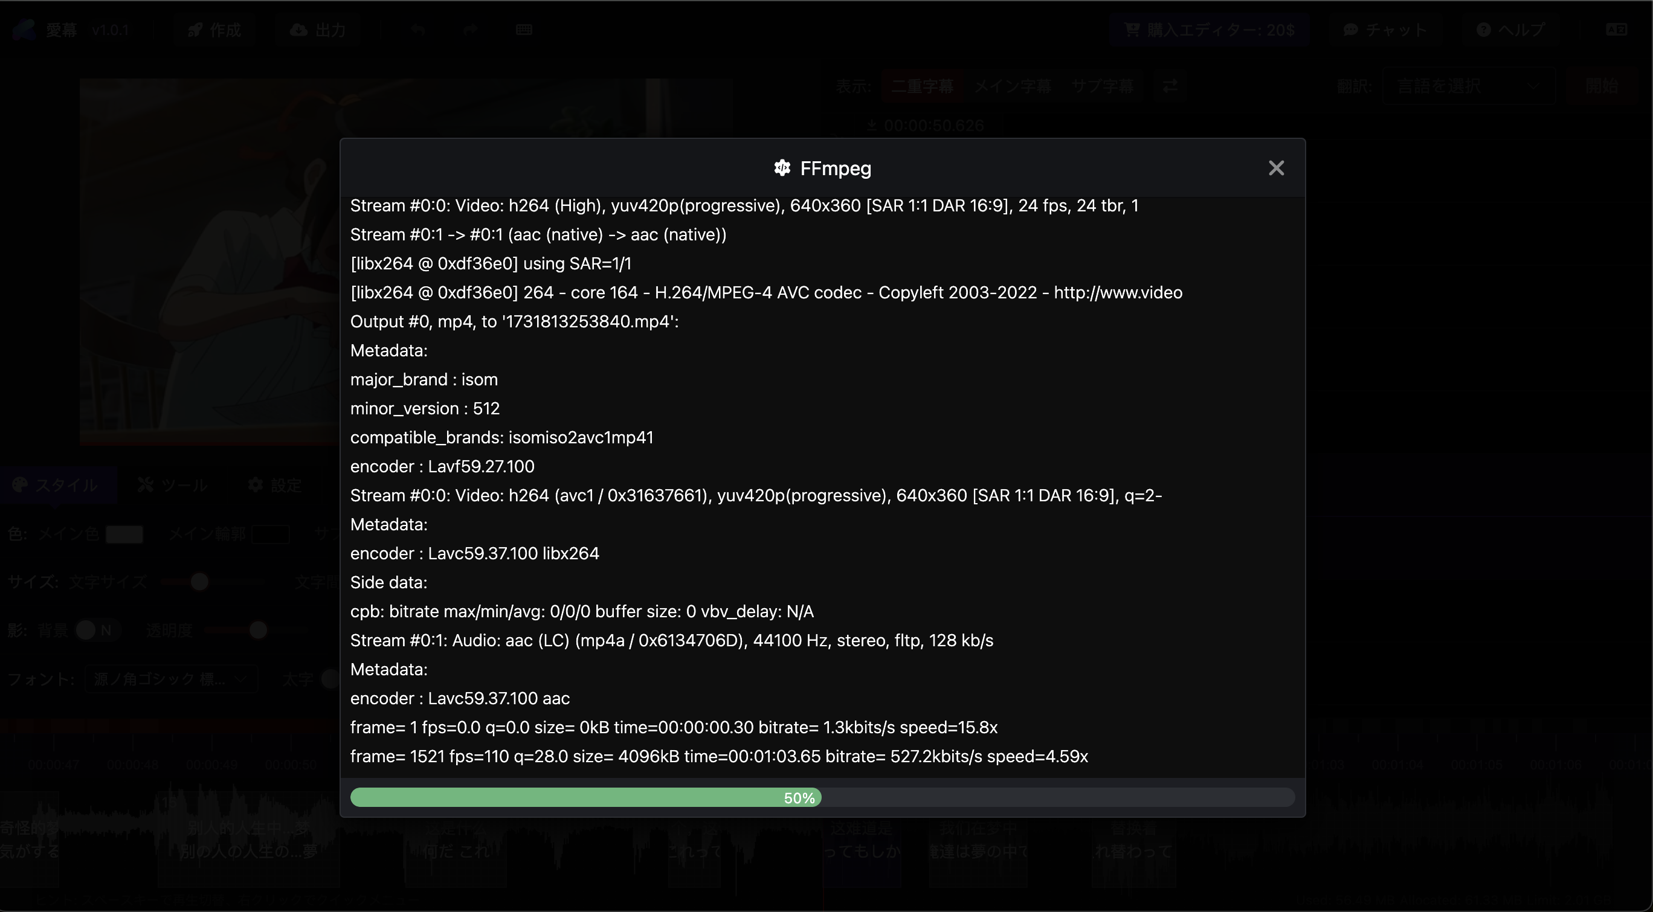Screen dimensions: 1653x912
Task: Click the log line "encoder : Lavf59.27.100"
Action: [x=442, y=466]
